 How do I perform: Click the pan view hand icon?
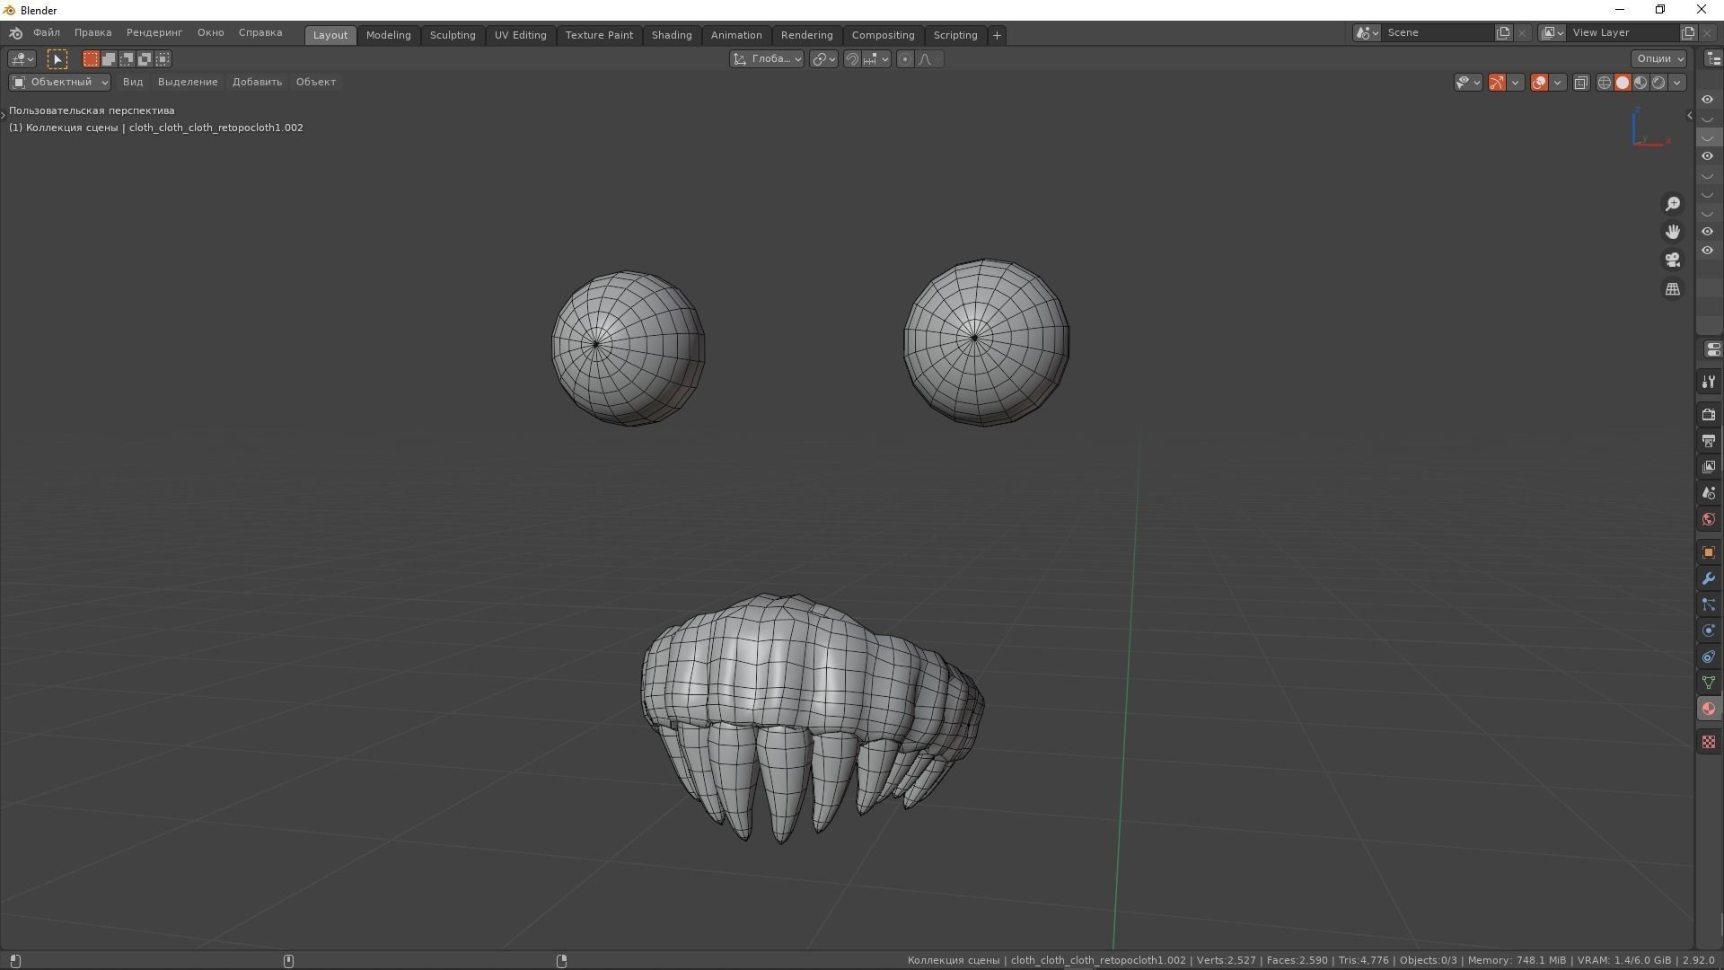(1672, 232)
